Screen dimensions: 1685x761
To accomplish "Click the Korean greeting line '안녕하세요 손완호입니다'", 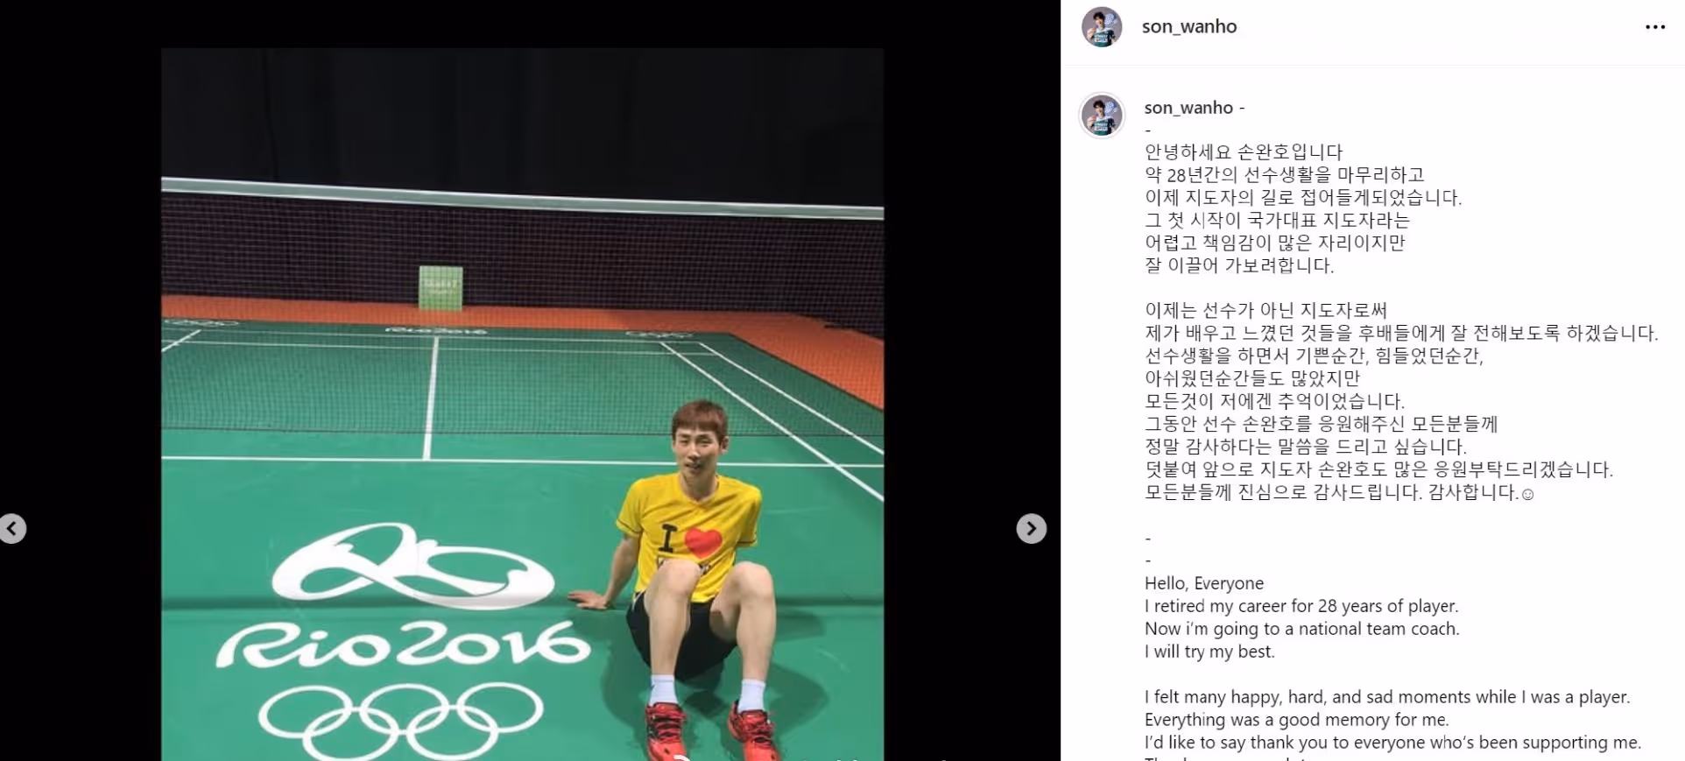I will (x=1243, y=152).
